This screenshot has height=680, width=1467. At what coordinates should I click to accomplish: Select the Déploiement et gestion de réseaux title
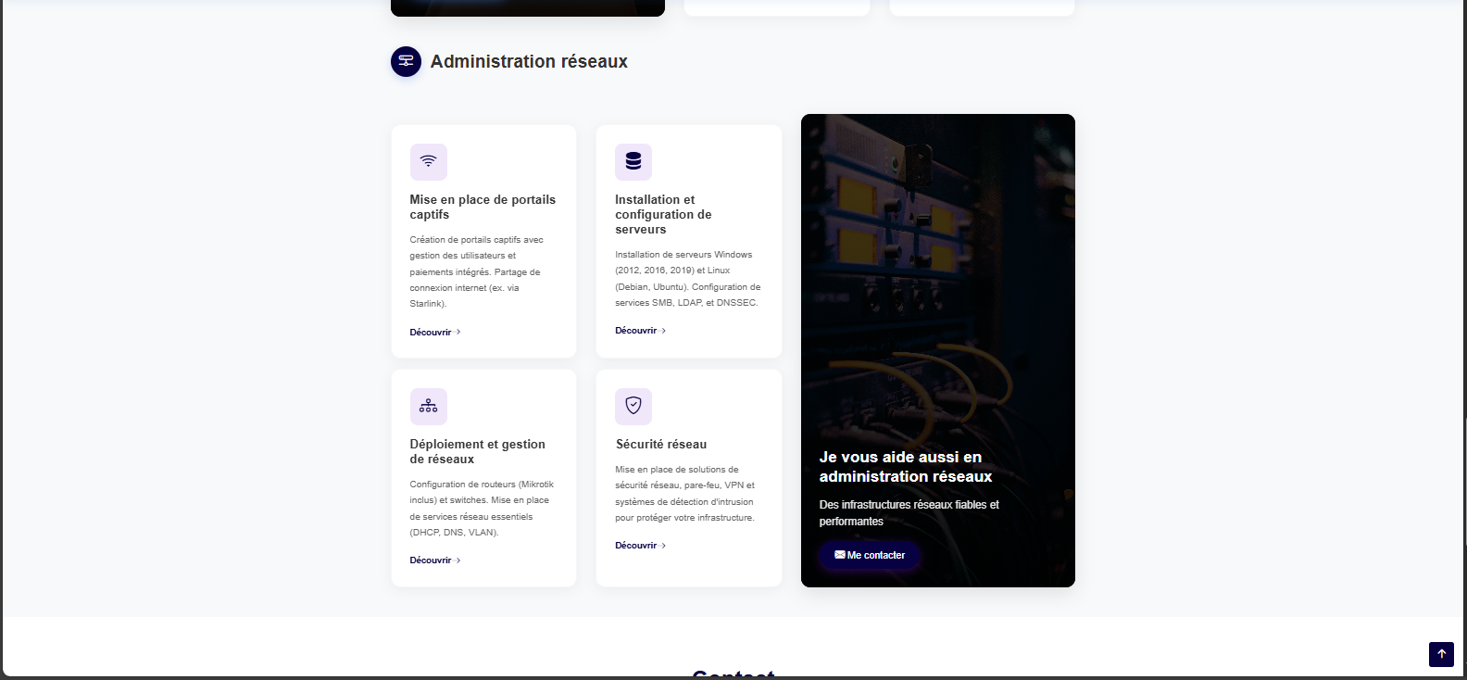[x=477, y=451]
